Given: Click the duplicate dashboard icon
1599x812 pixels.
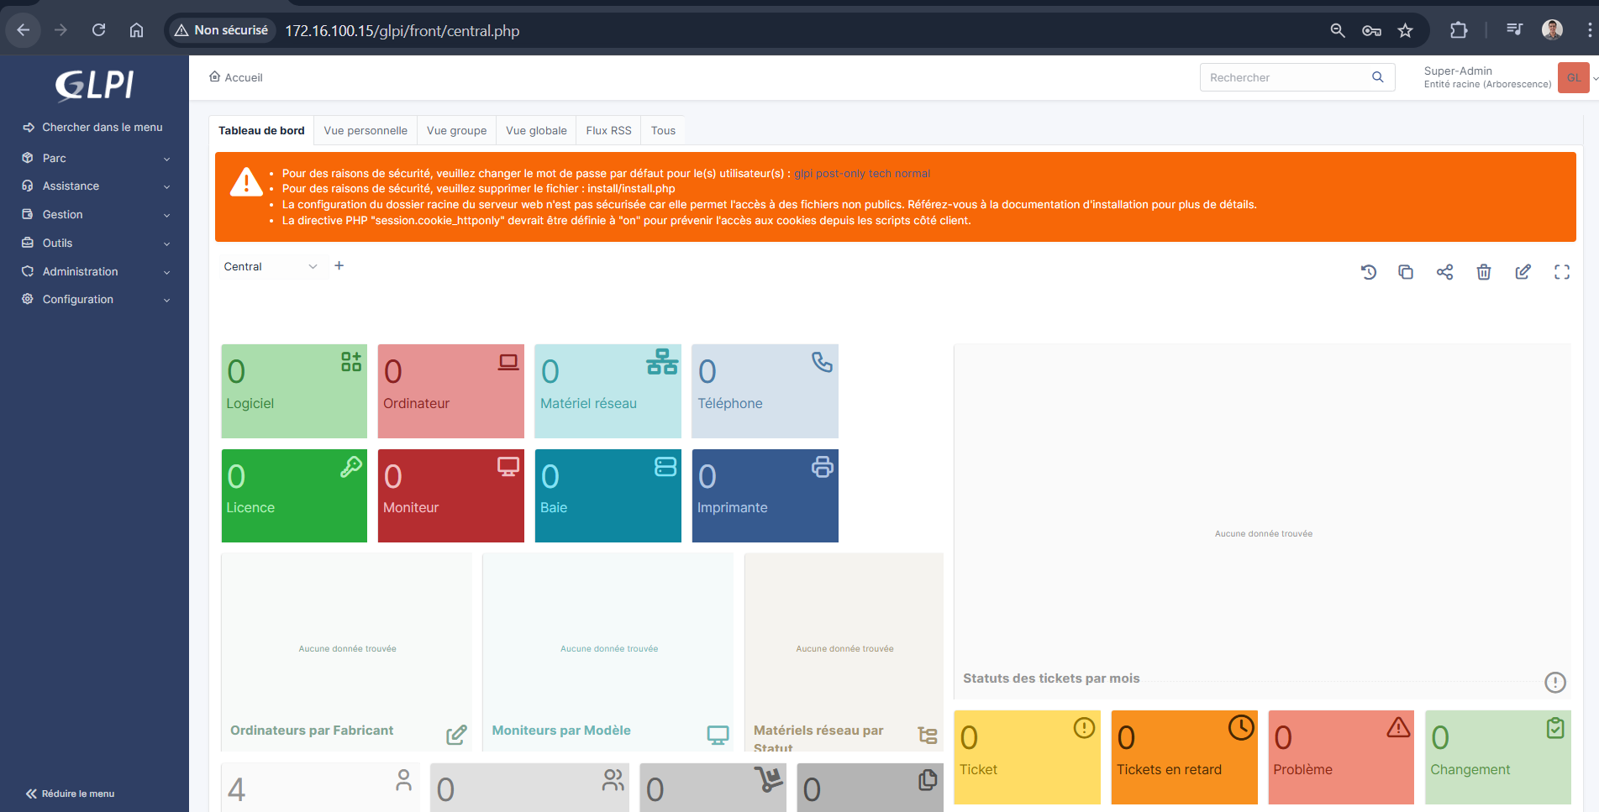Looking at the screenshot, I should [1406, 272].
